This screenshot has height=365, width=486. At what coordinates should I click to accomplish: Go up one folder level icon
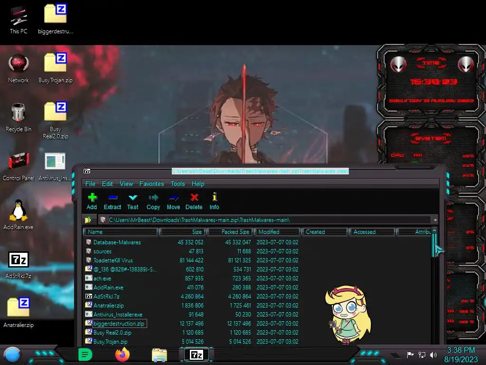click(88, 220)
